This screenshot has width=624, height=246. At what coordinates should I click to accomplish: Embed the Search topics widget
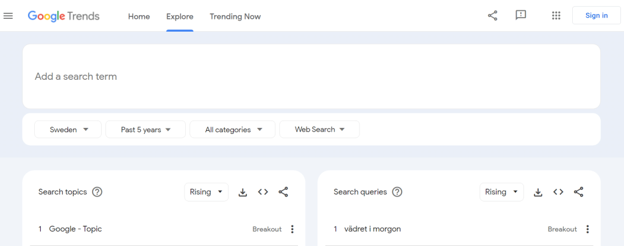(263, 192)
